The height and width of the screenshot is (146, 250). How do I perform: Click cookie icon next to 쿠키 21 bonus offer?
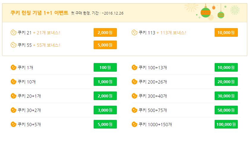(x=13, y=32)
